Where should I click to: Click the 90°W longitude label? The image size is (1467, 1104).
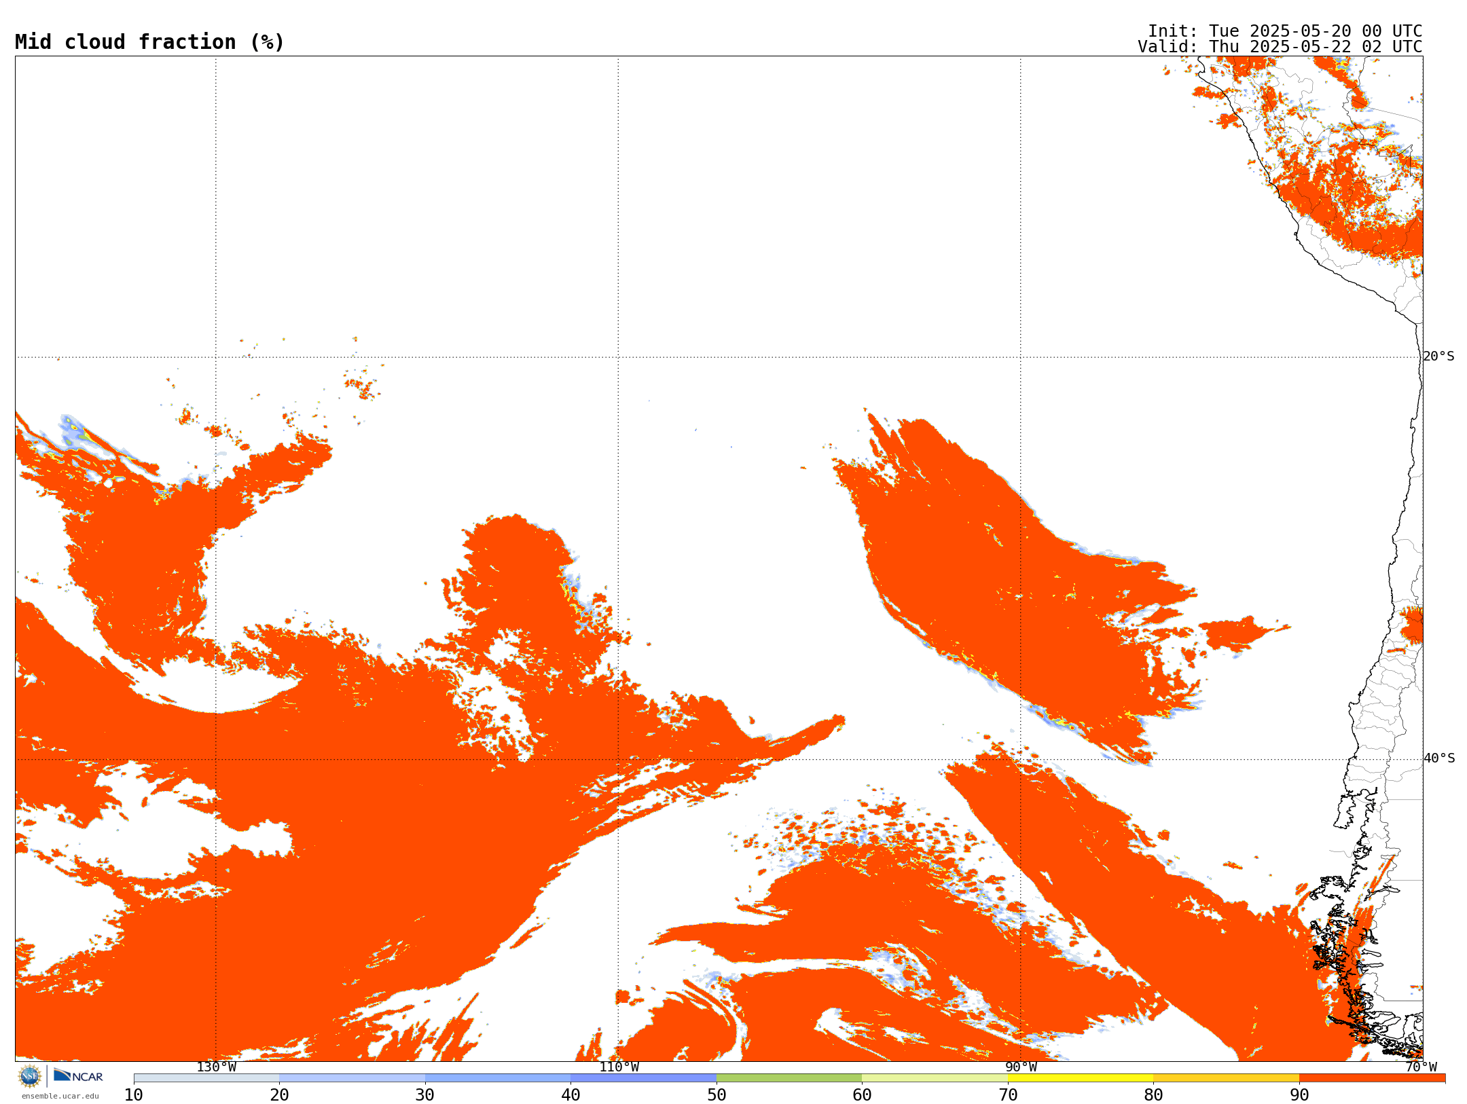coord(1021,1067)
